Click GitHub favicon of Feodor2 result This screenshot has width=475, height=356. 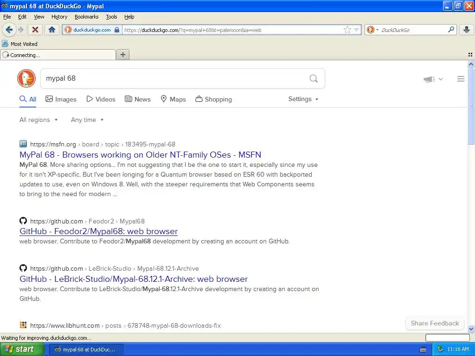pos(23,221)
